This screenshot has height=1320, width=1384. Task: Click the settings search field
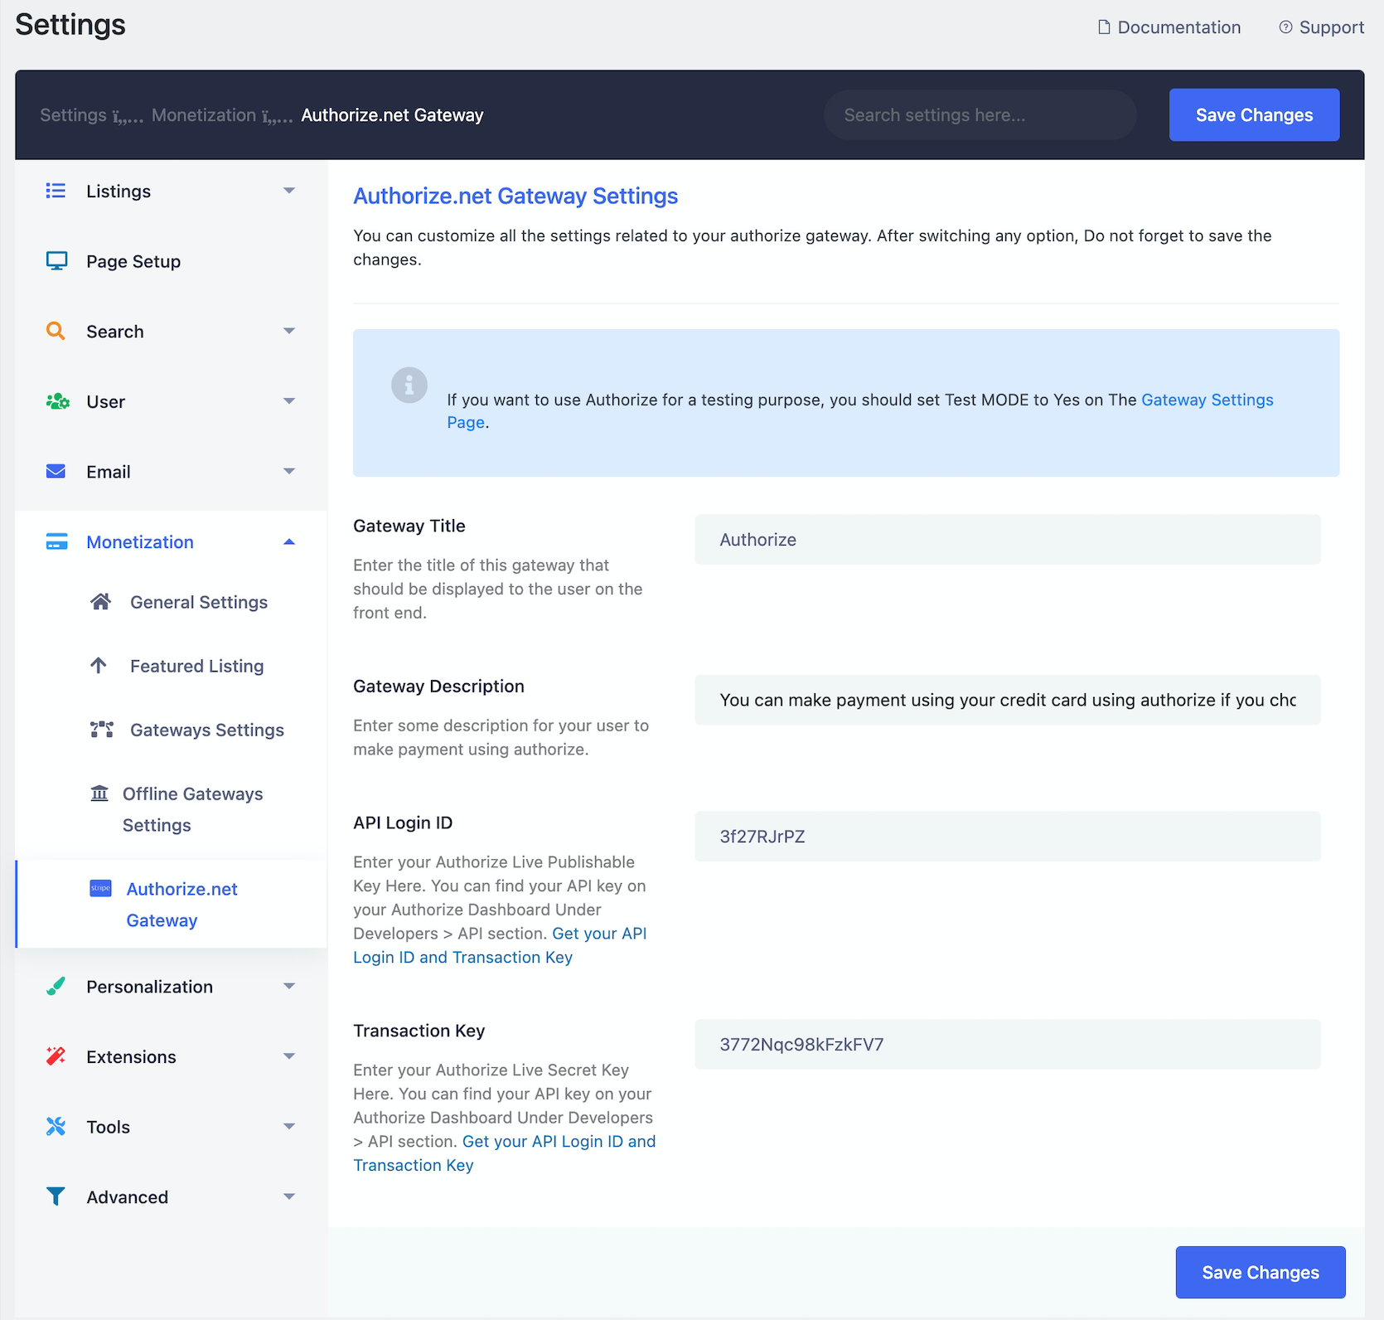(x=979, y=114)
